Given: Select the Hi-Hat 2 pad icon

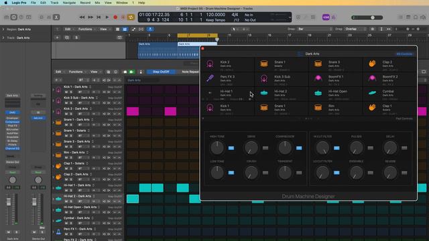Looking at the screenshot, I should (263, 93).
